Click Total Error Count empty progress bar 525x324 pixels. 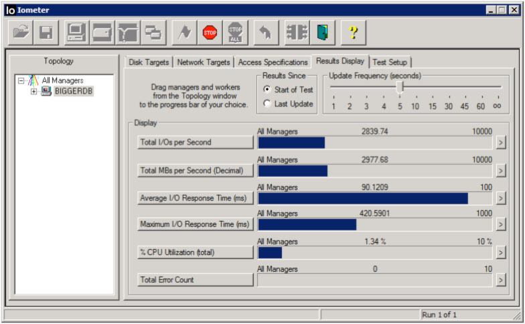375,280
